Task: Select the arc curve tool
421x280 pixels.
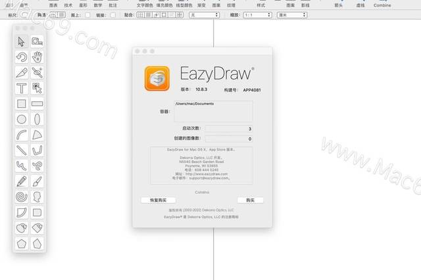Action: pyautogui.click(x=22, y=135)
